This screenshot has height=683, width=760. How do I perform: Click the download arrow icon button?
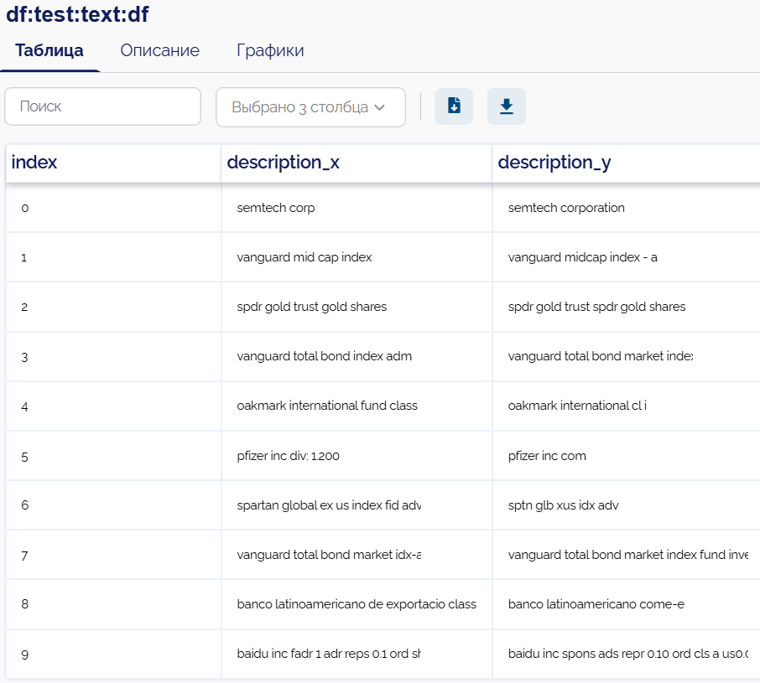[x=507, y=106]
